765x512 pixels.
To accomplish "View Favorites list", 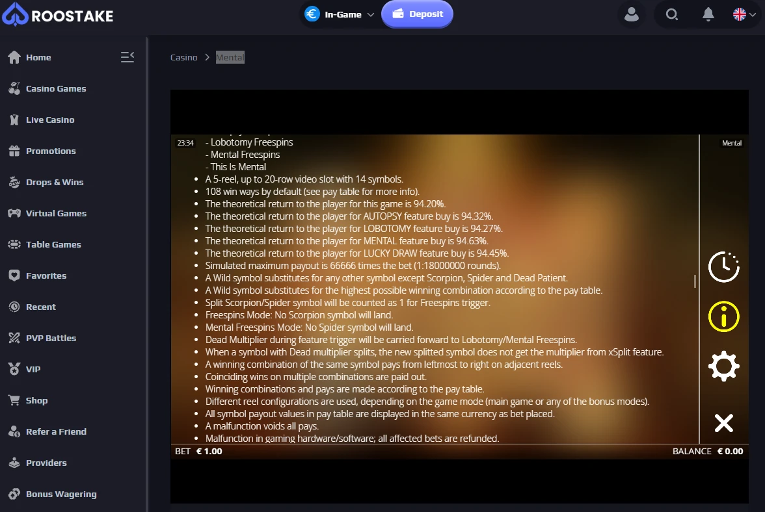I will click(46, 275).
